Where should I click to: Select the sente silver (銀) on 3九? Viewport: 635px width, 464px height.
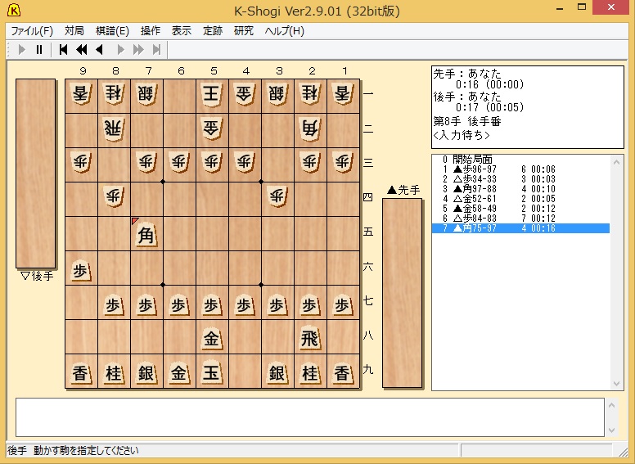coord(277,372)
